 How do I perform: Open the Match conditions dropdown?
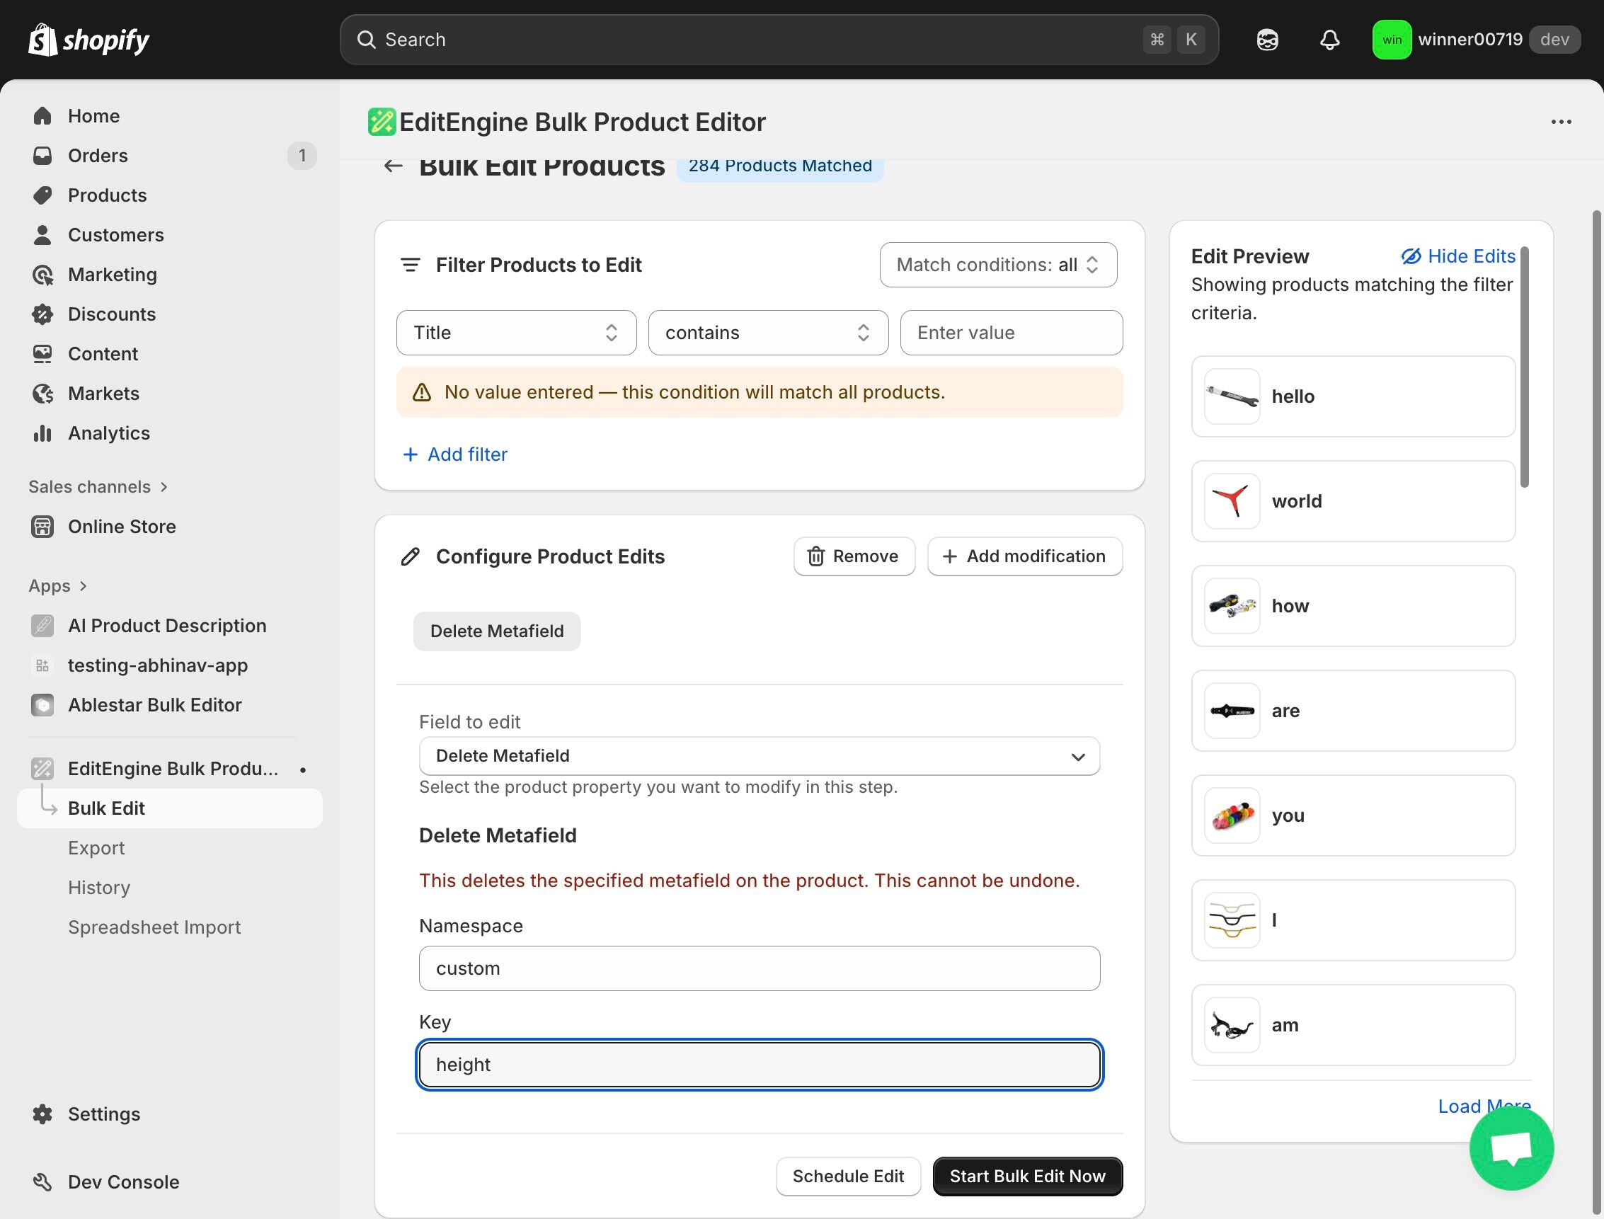tap(997, 265)
